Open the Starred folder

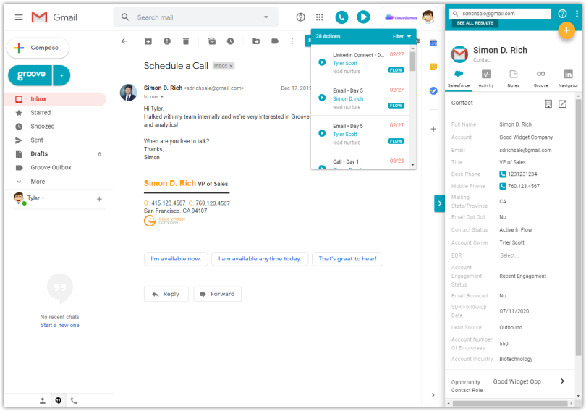55,113
